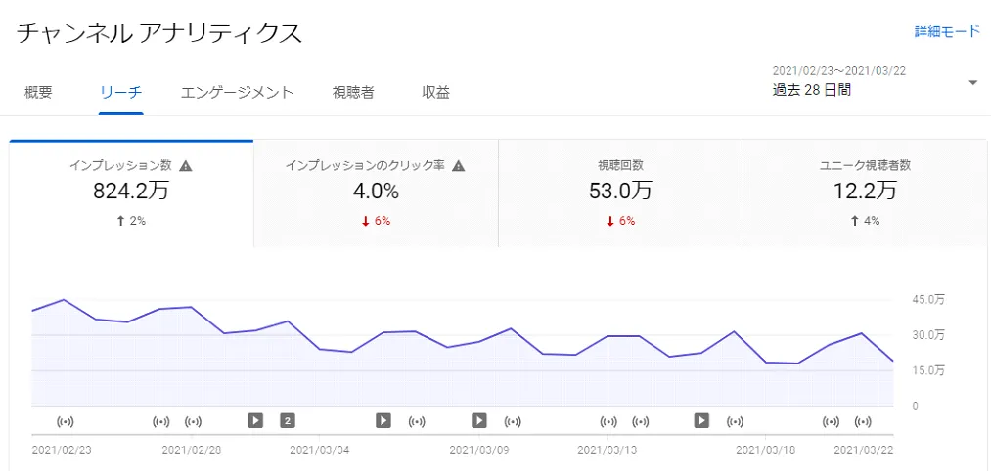Select the インプレッション数 824.2万 metric card
This screenshot has width=991, height=471.
131,193
